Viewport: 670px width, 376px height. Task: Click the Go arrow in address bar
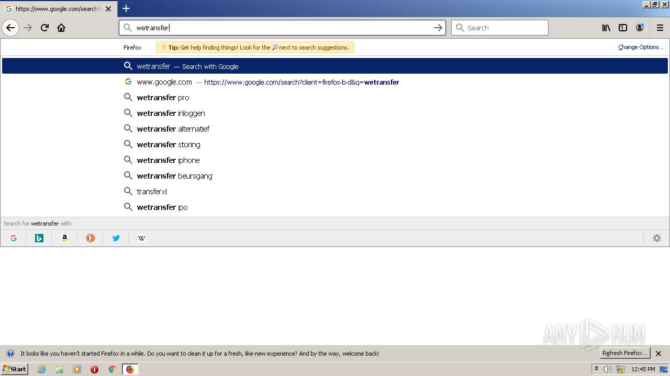(438, 28)
